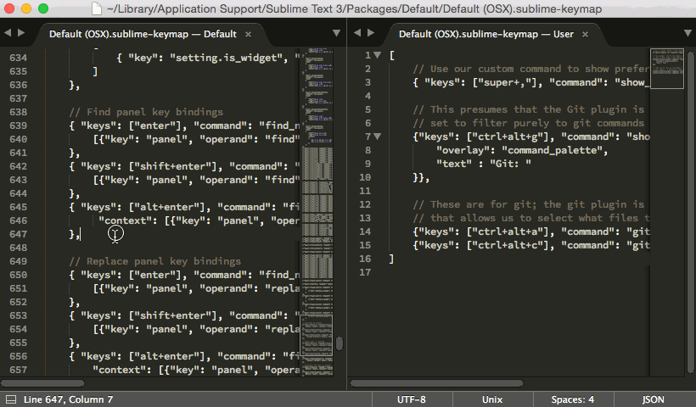Click the left pane vertical scrollbar thumb
This screenshot has width=696, height=407.
[340, 343]
